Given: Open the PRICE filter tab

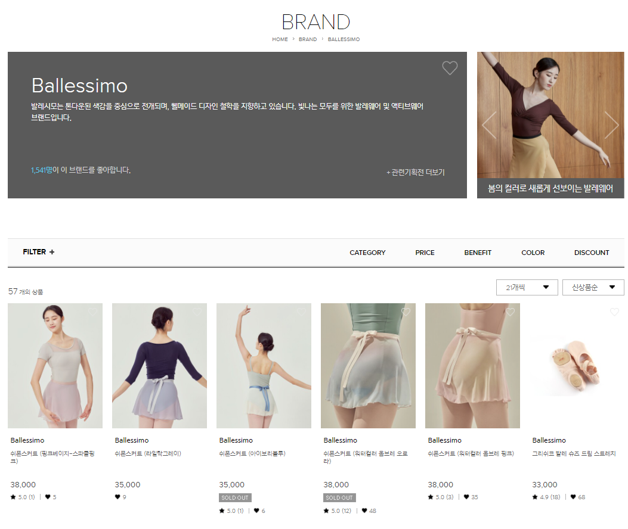Looking at the screenshot, I should [x=425, y=253].
